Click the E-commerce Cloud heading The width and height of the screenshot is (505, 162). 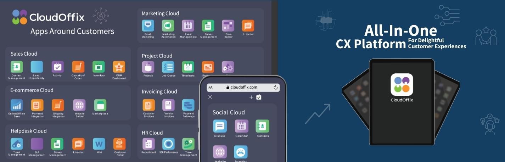32,90
